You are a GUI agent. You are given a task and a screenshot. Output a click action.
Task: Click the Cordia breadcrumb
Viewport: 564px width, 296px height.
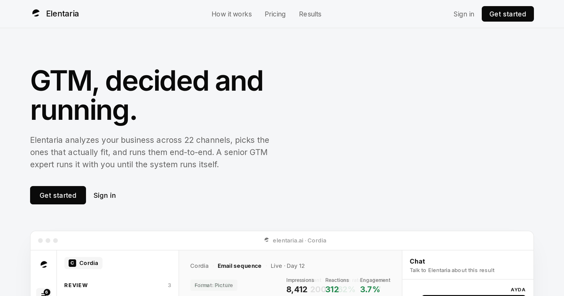[199, 266]
